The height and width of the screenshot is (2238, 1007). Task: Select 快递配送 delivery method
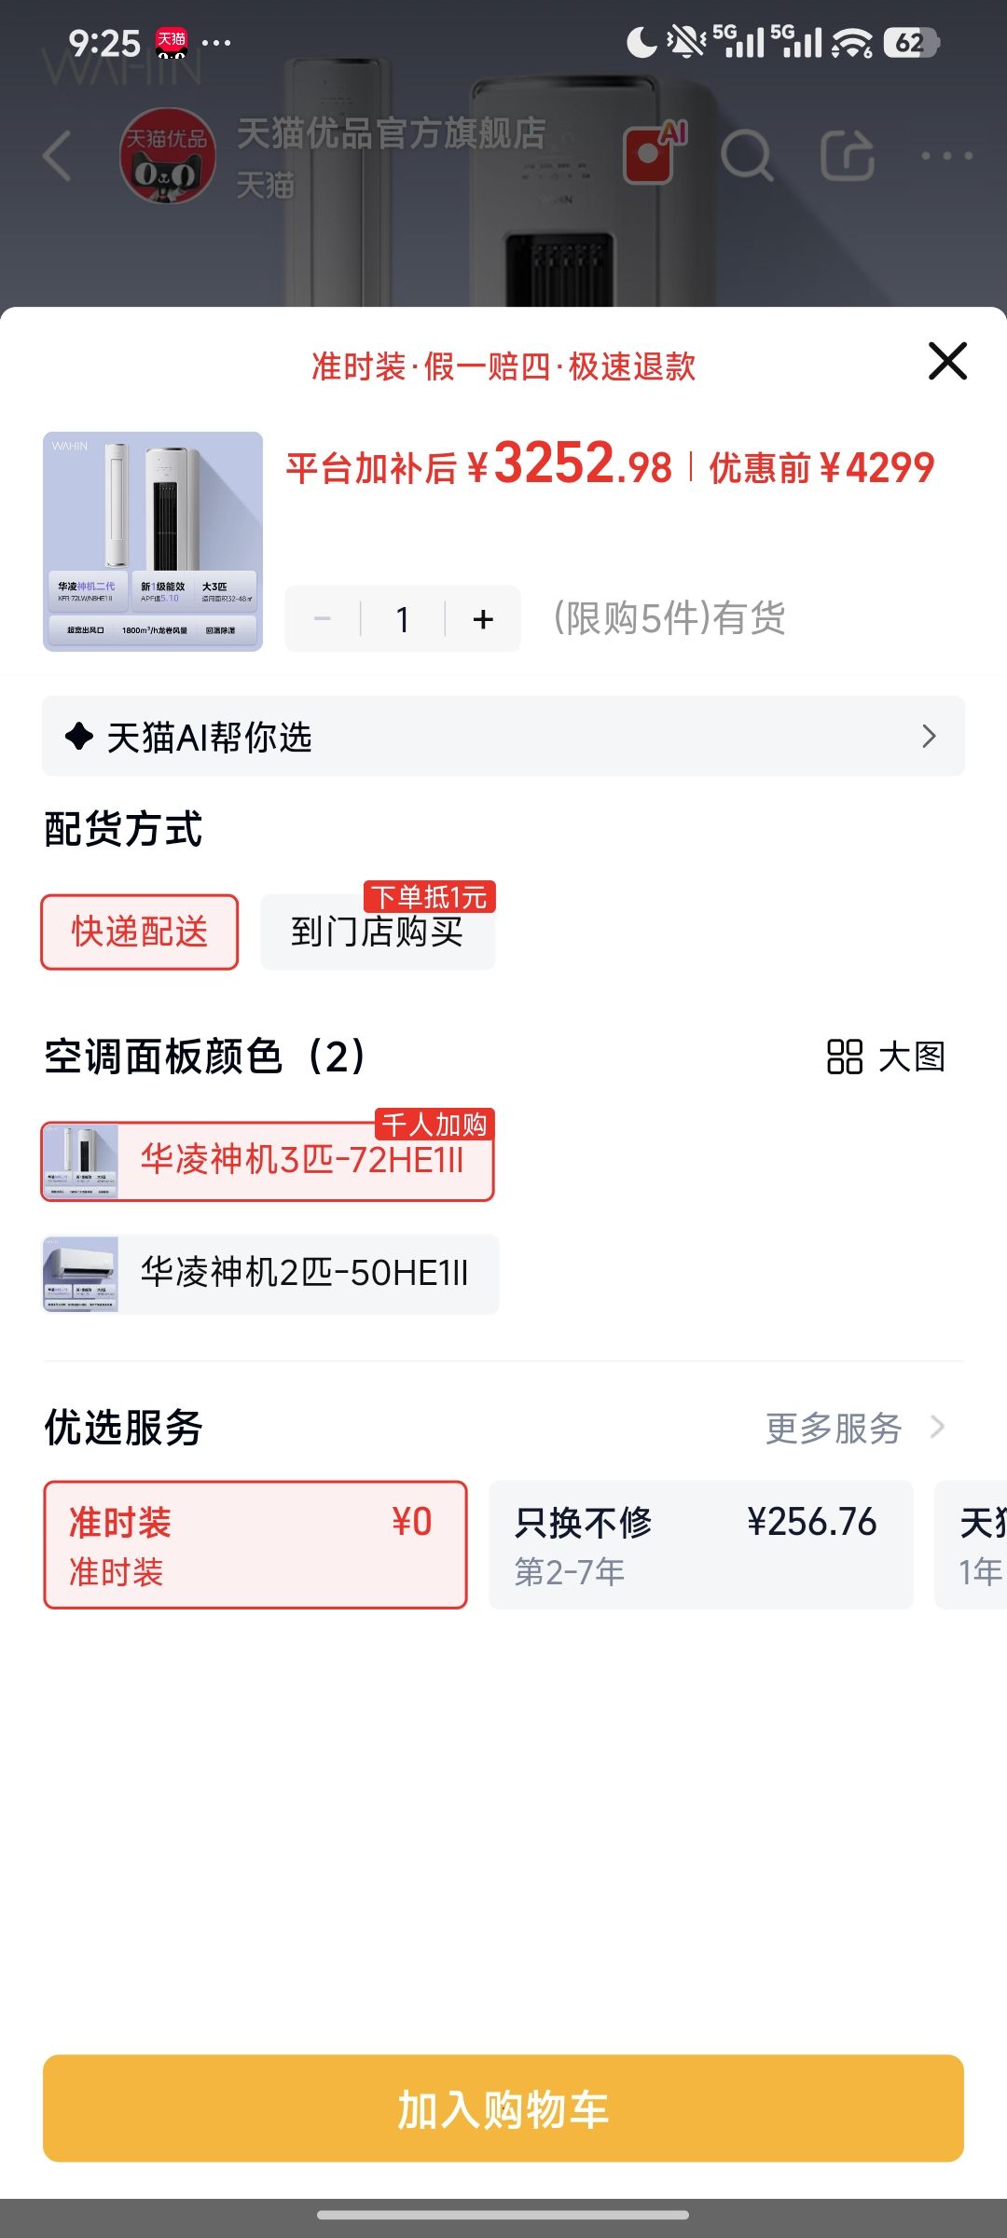[x=140, y=932]
